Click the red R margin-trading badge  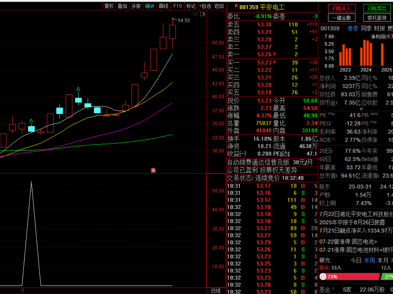point(236,5)
